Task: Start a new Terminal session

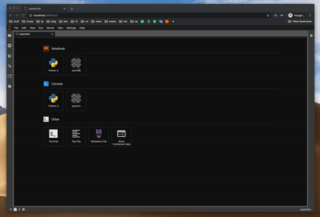Action: (53, 137)
